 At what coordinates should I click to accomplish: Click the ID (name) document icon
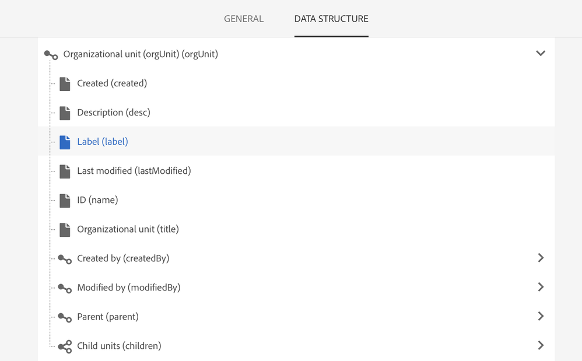pyautogui.click(x=64, y=200)
